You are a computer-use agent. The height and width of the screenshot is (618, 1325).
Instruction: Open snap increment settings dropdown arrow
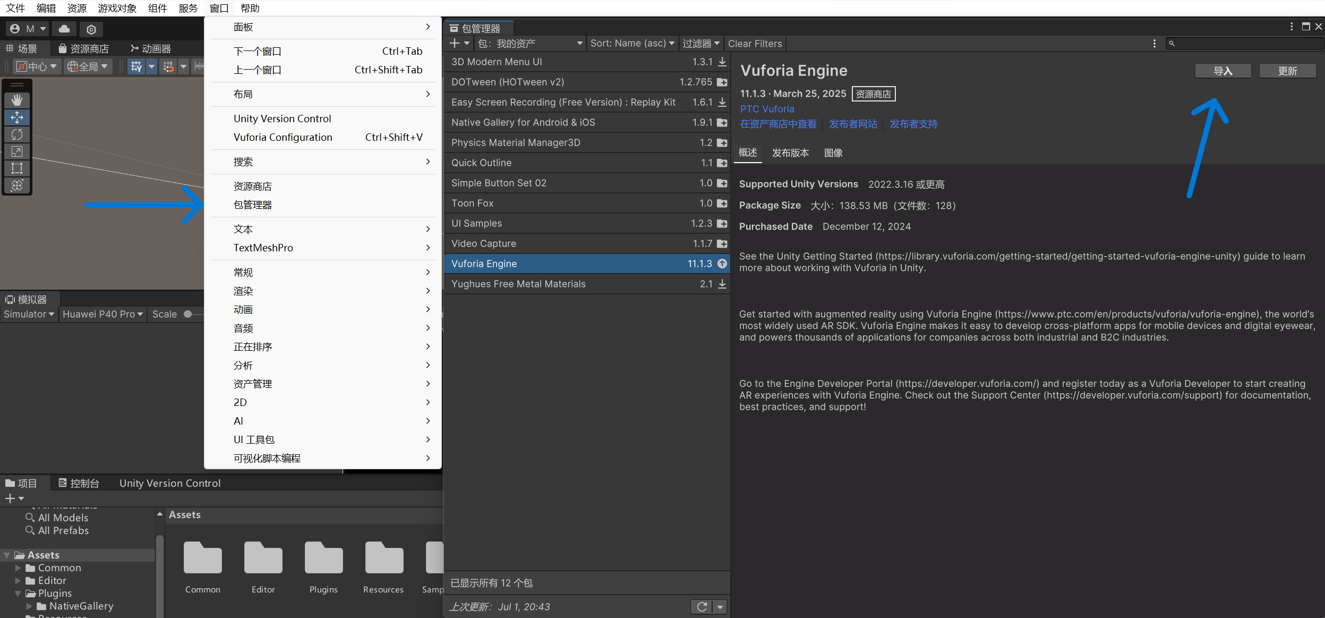183,66
